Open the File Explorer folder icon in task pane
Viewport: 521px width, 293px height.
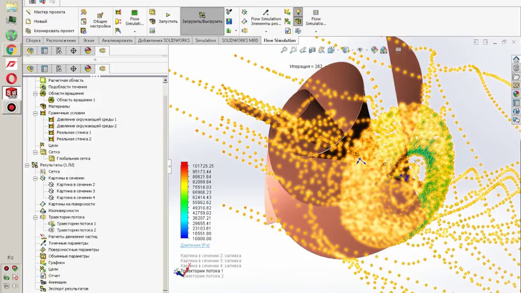pyautogui.click(x=516, y=77)
